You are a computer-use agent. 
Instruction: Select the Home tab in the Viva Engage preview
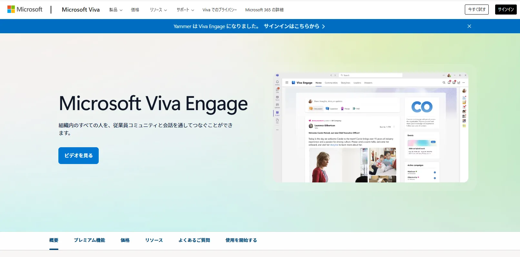[x=318, y=83]
